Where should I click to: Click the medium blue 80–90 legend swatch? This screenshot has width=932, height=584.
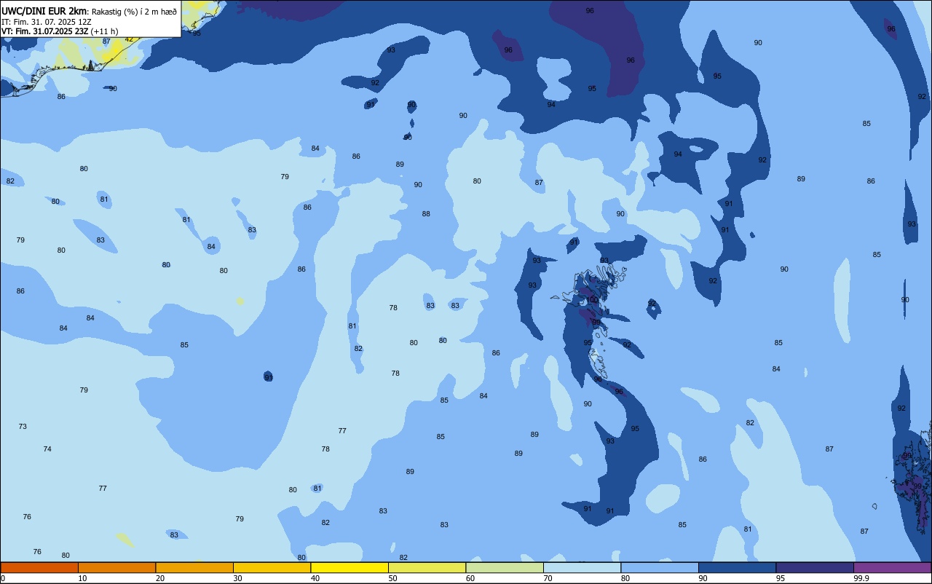660,567
